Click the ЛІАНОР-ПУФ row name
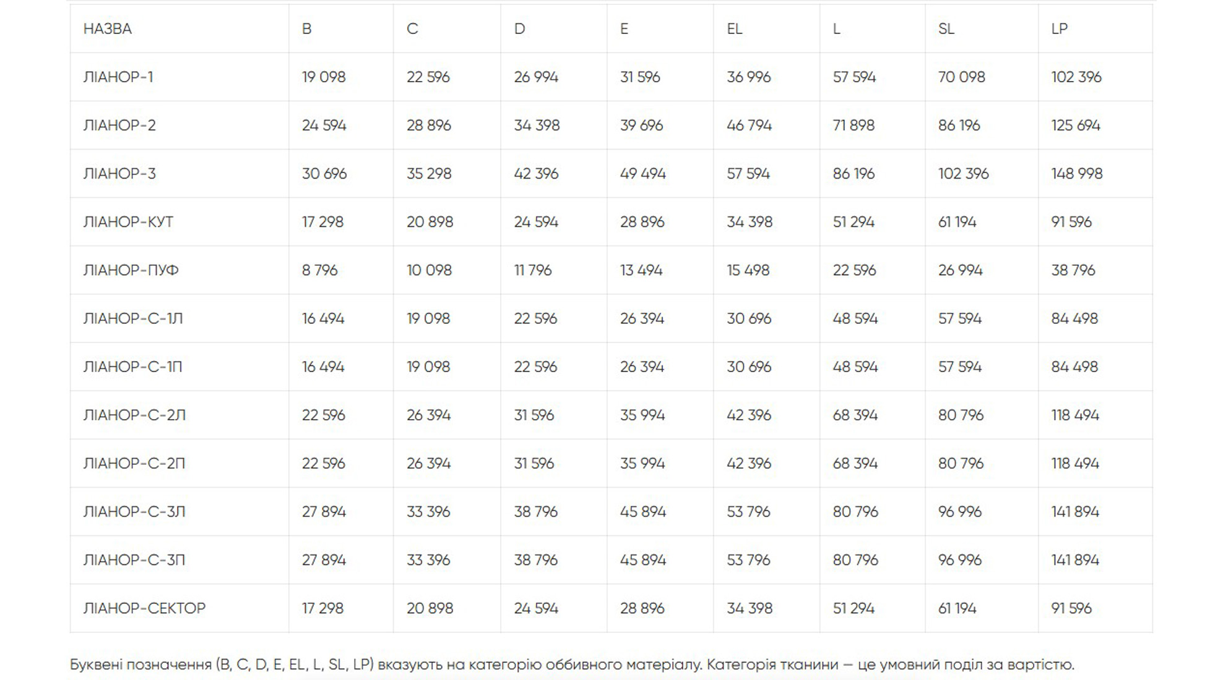 click(131, 270)
